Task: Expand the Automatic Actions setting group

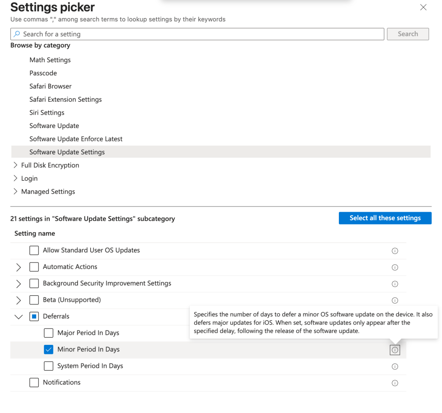Action: pyautogui.click(x=19, y=267)
